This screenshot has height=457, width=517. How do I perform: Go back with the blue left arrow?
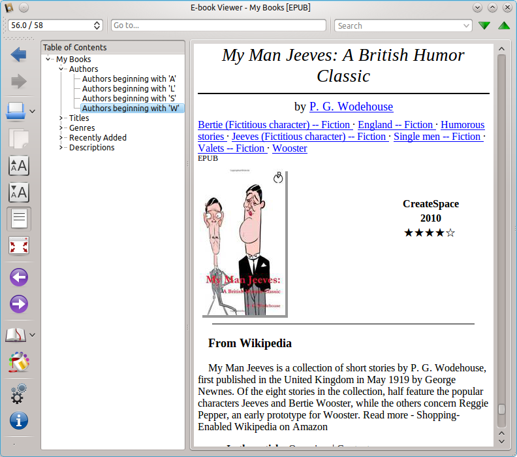pos(18,54)
